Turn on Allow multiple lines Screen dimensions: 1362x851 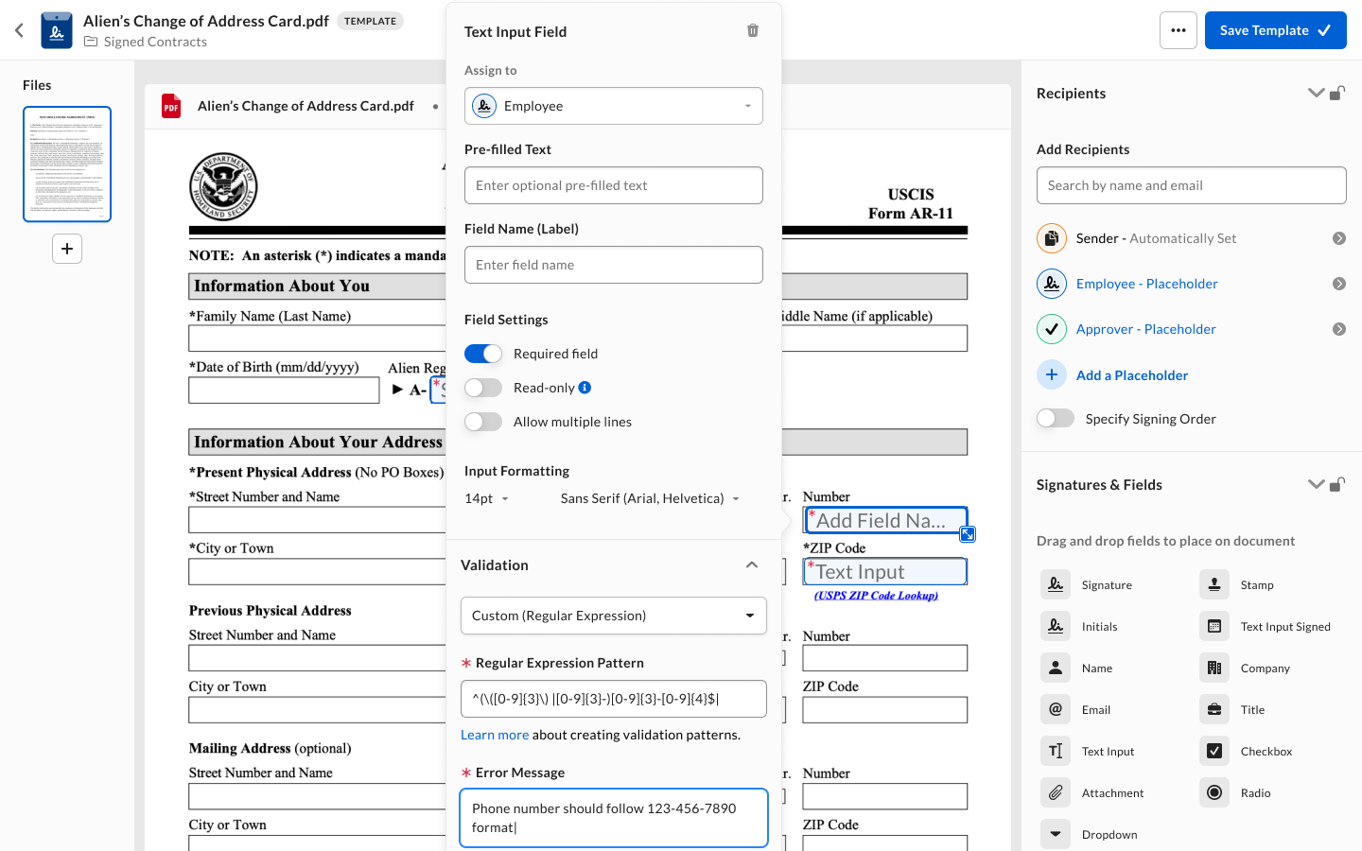pos(483,422)
